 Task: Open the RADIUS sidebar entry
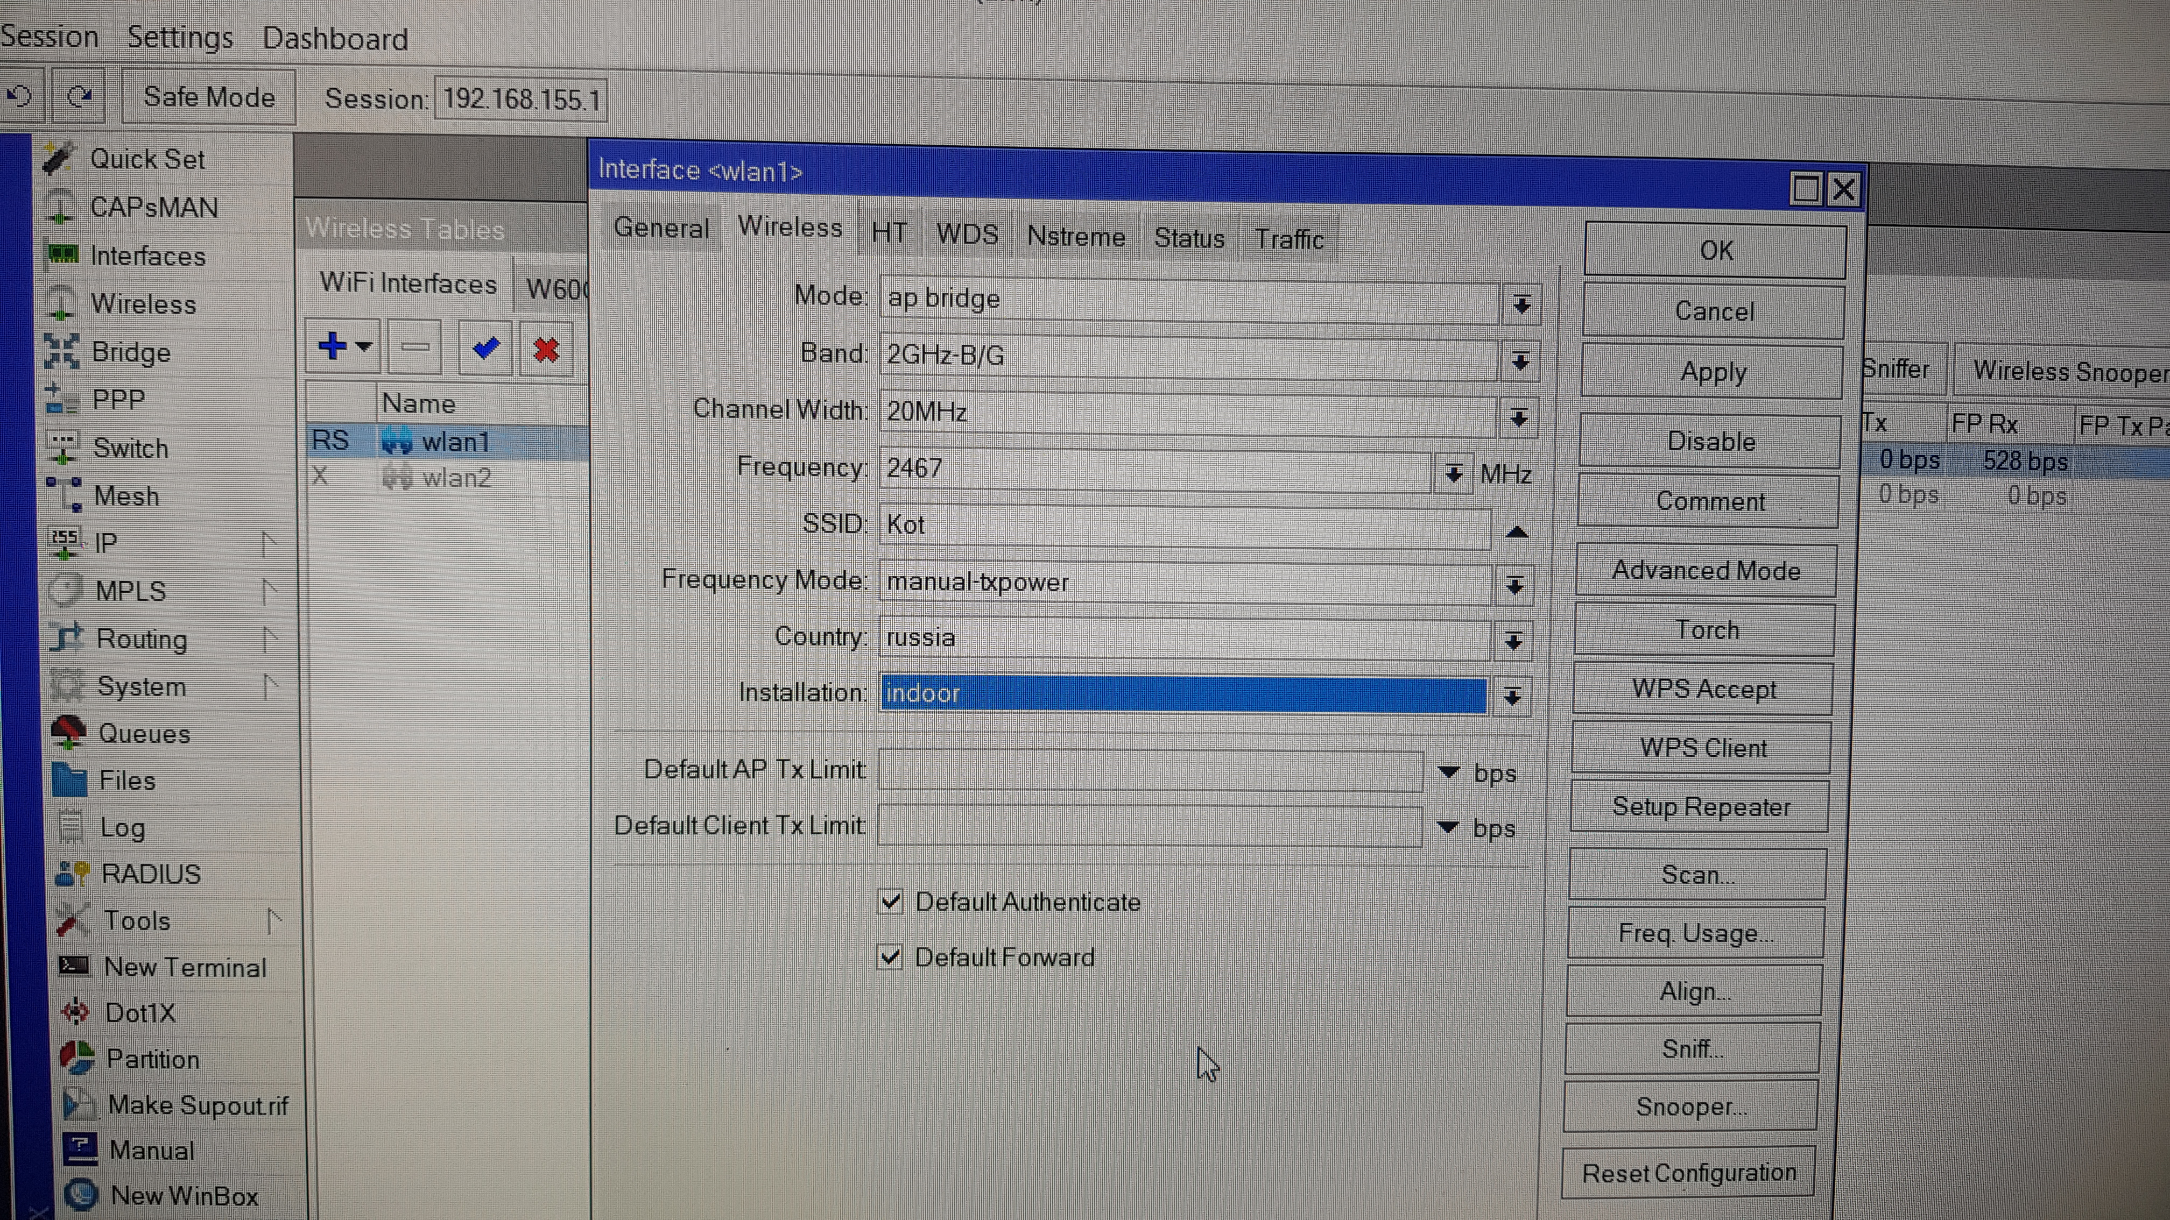point(151,874)
